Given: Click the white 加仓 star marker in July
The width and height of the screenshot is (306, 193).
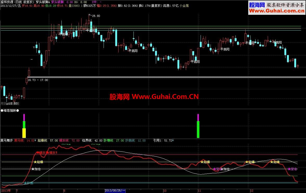Looking at the screenshot, I should 36,169.
